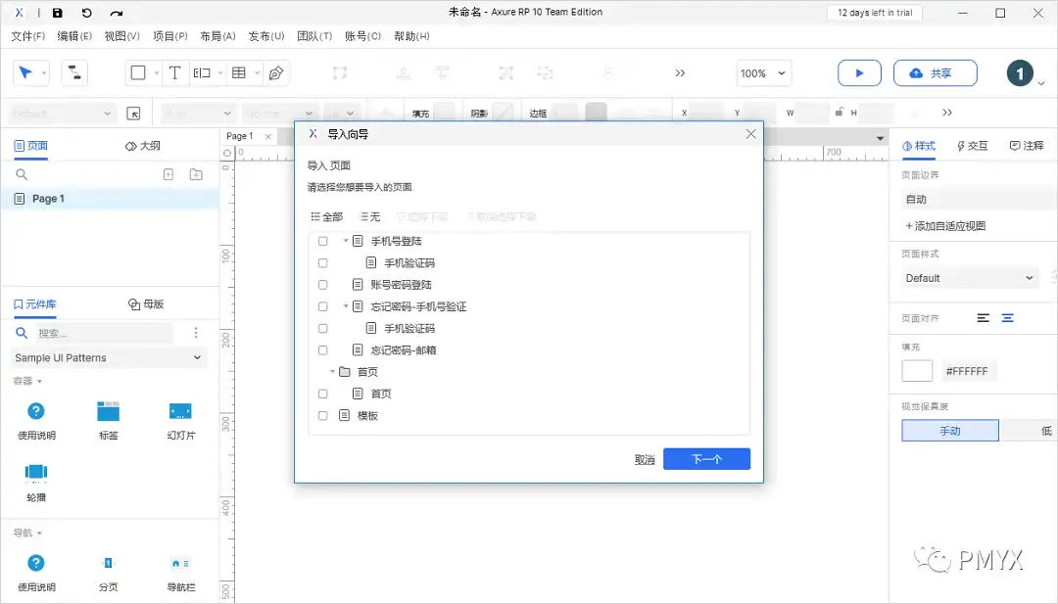Image resolution: width=1058 pixels, height=604 pixels.
Task: Click the 下一个 button in the wizard
Action: pyautogui.click(x=706, y=458)
